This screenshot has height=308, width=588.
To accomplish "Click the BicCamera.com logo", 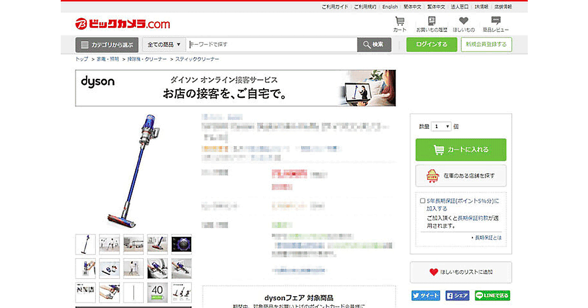I will 122,23.
